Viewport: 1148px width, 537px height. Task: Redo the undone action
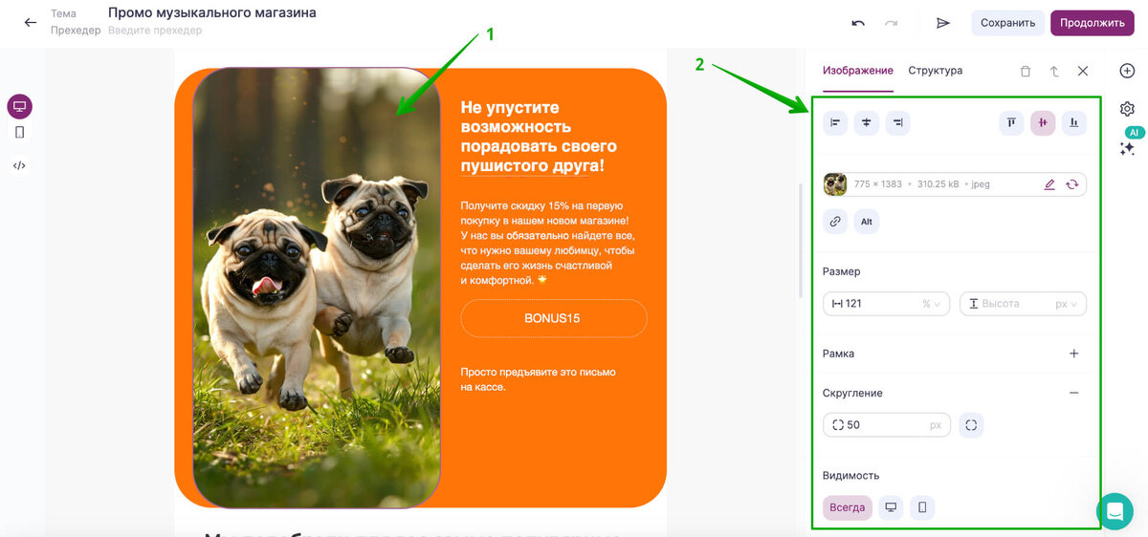892,23
